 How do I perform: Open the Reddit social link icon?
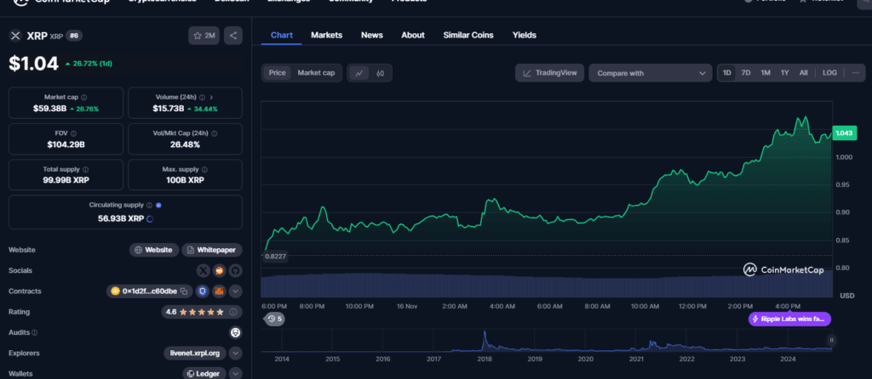pos(219,271)
